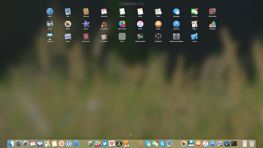Launch Messages from the Launchpad grid
263x148 pixels.
(176, 12)
